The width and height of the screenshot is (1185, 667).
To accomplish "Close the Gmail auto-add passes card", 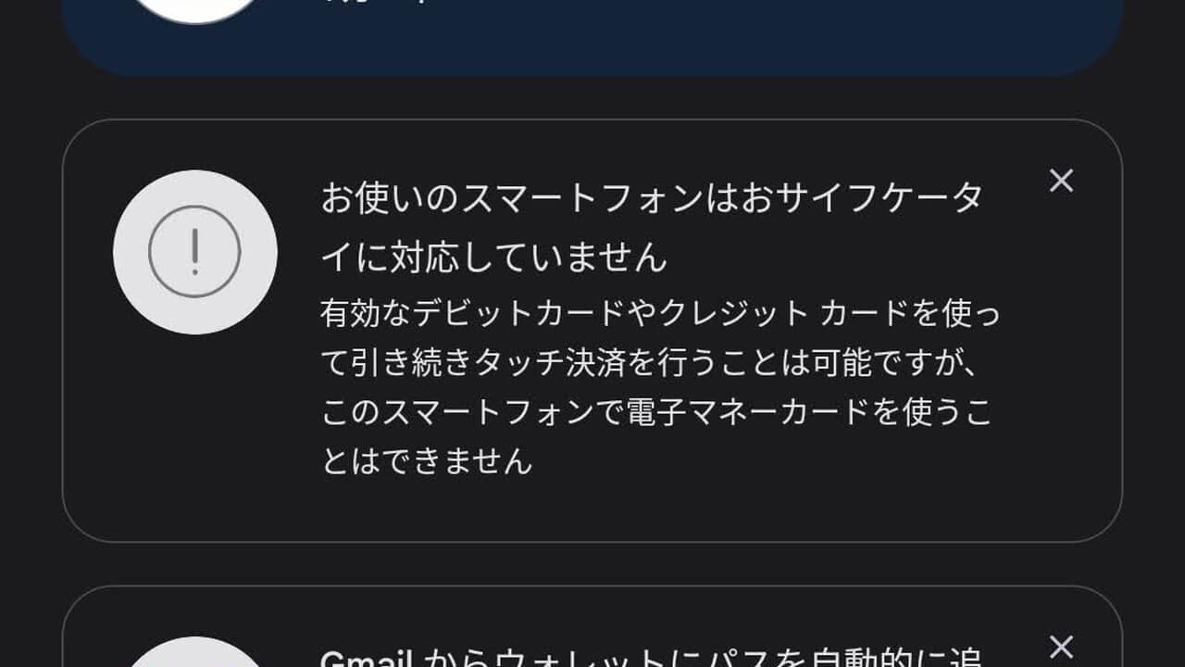I will [x=1061, y=648].
